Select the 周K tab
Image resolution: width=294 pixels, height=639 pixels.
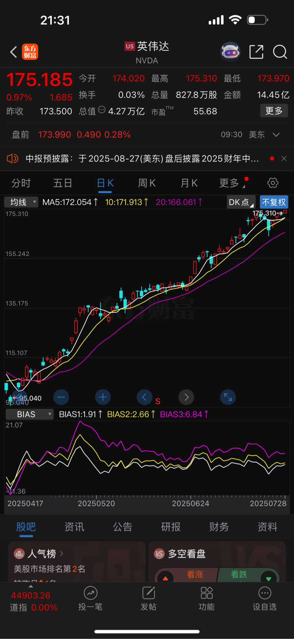147,183
